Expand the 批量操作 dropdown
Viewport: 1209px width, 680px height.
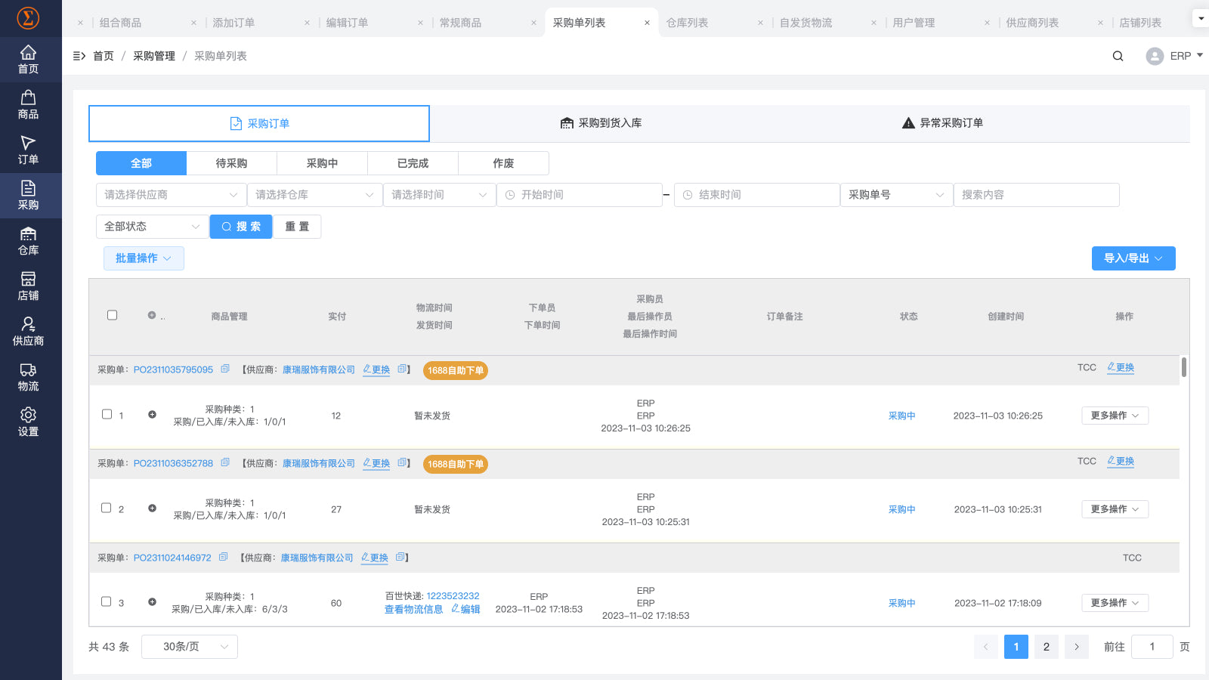click(144, 258)
